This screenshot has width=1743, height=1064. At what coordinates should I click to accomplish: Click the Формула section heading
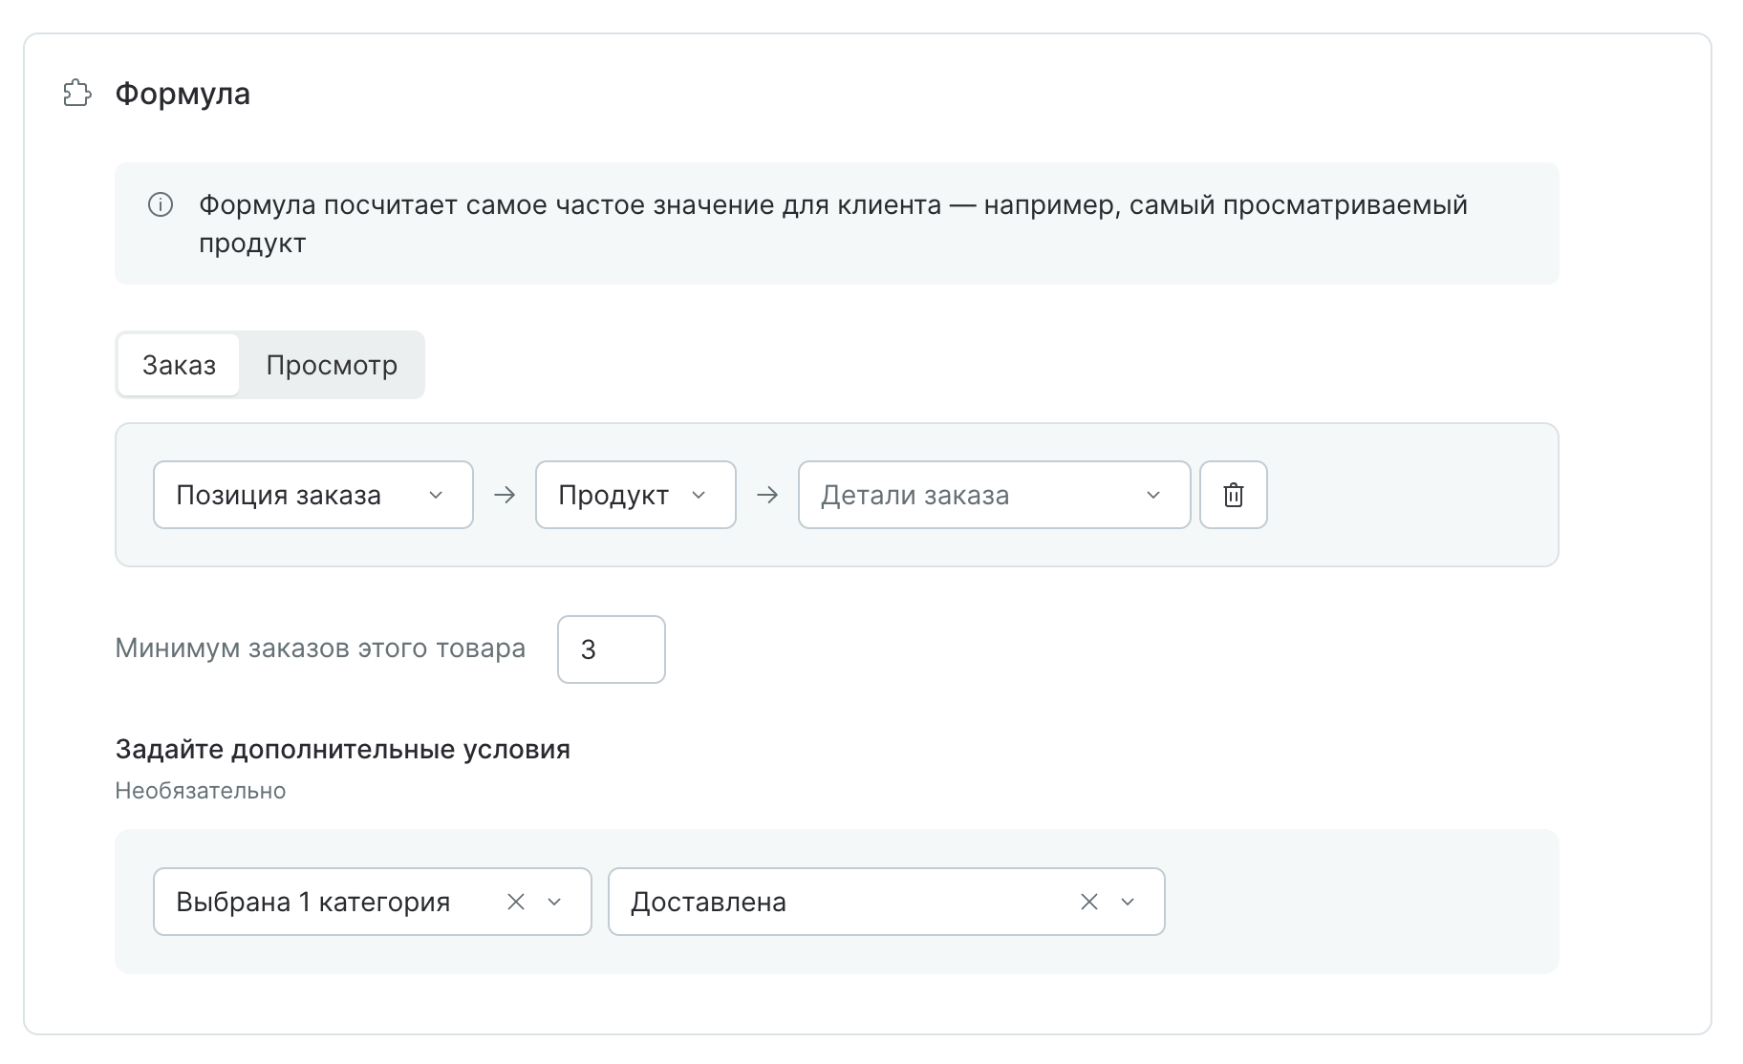tap(183, 94)
